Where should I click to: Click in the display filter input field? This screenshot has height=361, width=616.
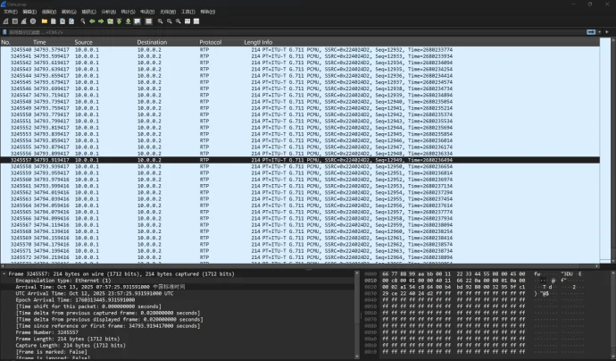pos(268,31)
